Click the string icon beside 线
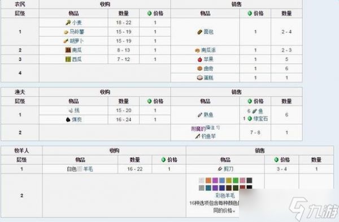Image resolution: width=339 pixels, height=222 pixels. (71, 111)
